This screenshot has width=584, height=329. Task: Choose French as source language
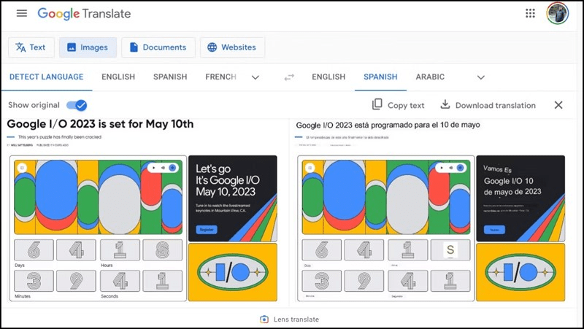(220, 77)
